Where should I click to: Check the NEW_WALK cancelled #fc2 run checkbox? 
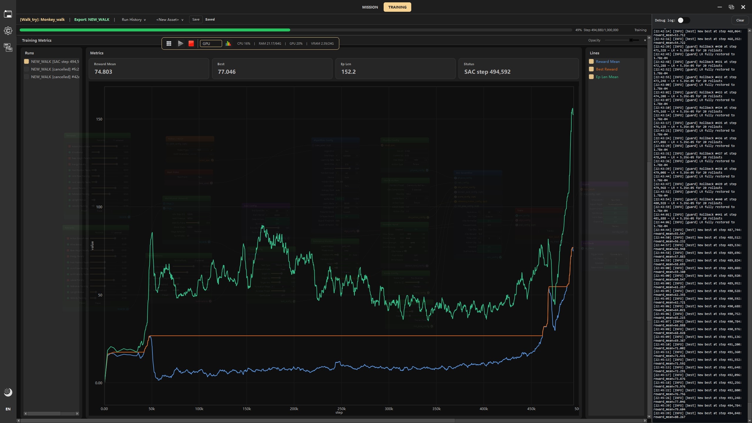pos(26,69)
